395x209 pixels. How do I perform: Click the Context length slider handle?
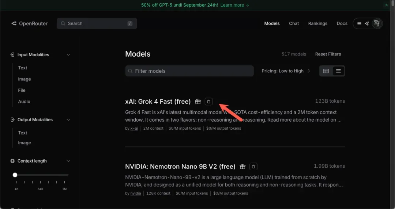(x=15, y=175)
